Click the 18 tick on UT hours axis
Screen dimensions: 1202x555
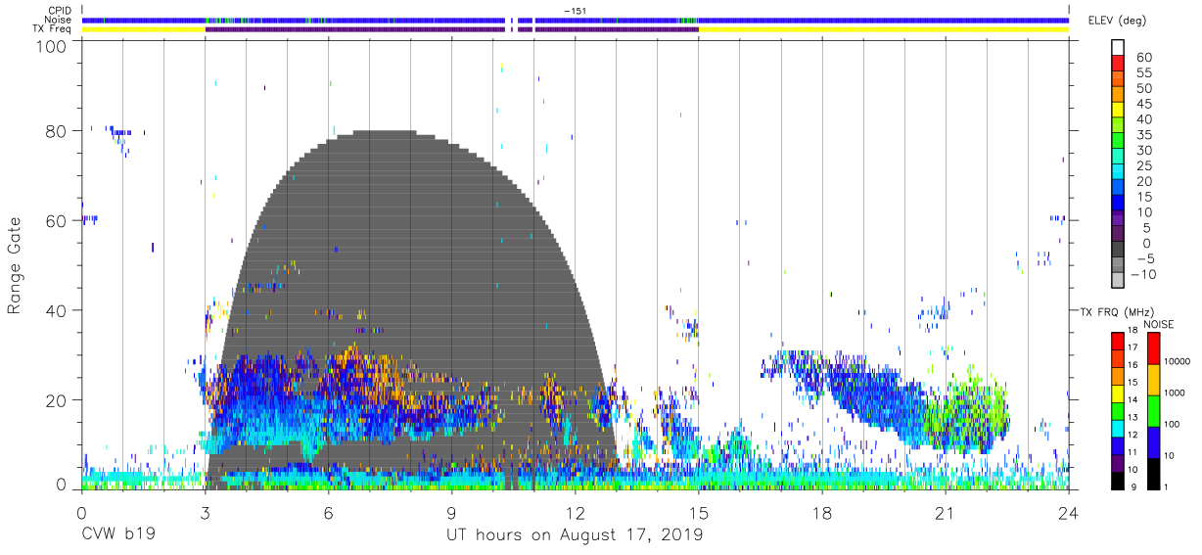coord(822,513)
